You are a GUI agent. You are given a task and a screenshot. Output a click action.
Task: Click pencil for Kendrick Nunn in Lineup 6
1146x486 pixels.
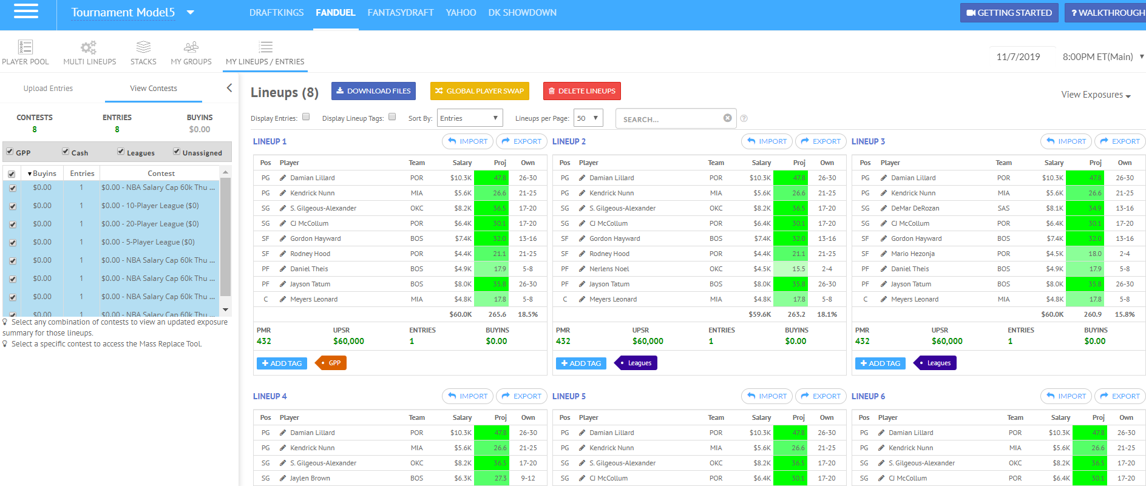click(881, 448)
